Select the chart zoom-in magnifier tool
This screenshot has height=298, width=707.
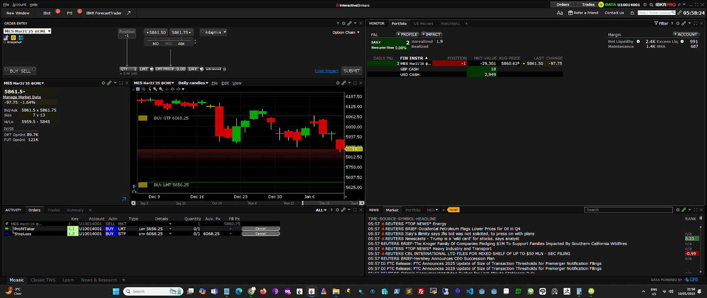155,89
